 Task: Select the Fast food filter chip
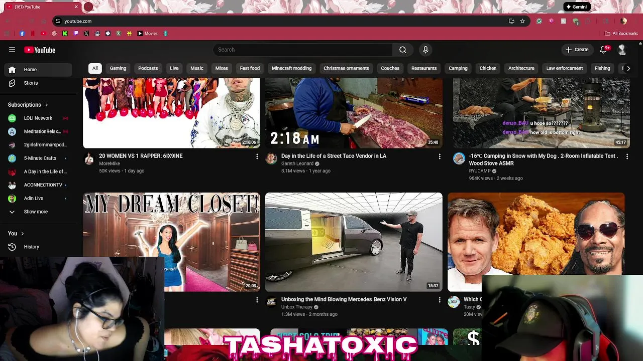click(x=250, y=68)
